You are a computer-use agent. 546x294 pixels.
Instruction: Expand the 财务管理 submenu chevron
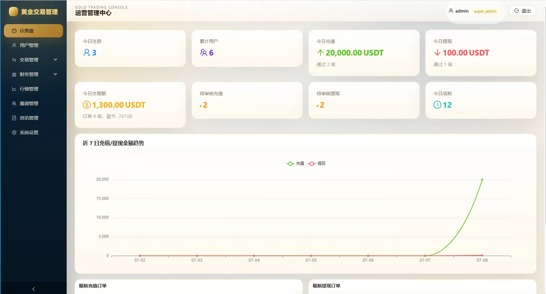tap(55, 74)
